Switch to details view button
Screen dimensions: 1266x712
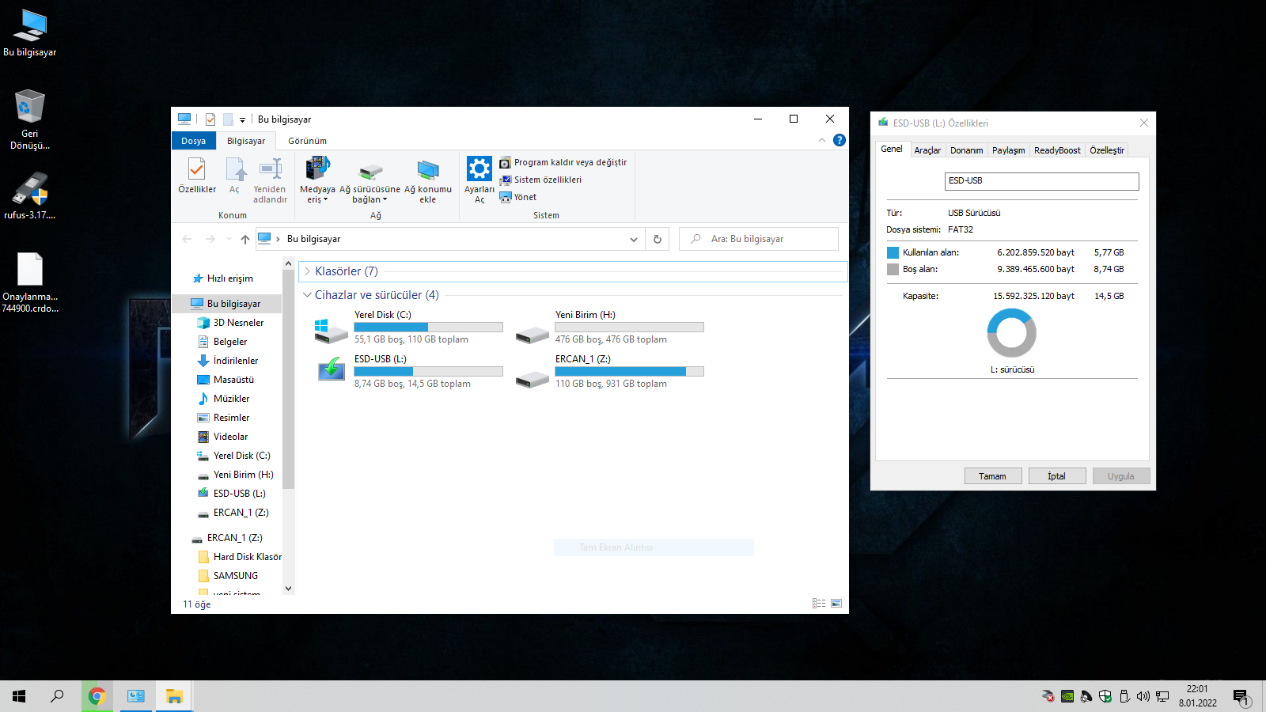819,604
